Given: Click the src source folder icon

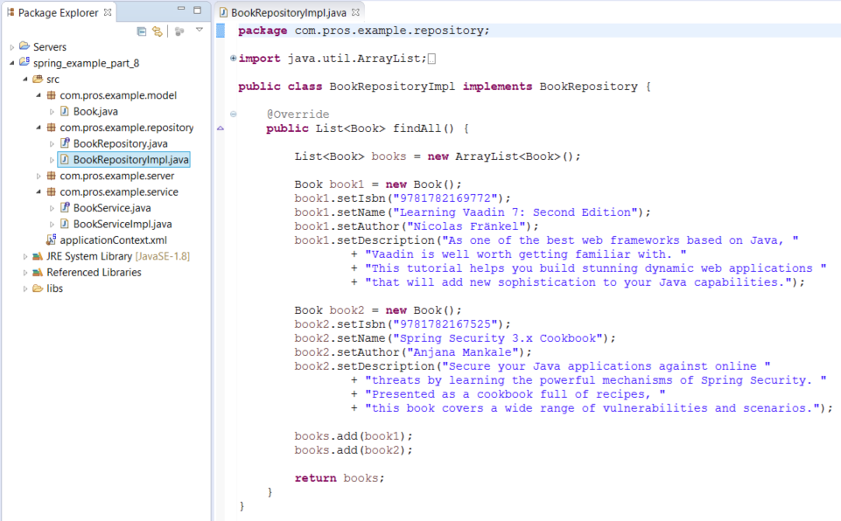Looking at the screenshot, I should (38, 79).
